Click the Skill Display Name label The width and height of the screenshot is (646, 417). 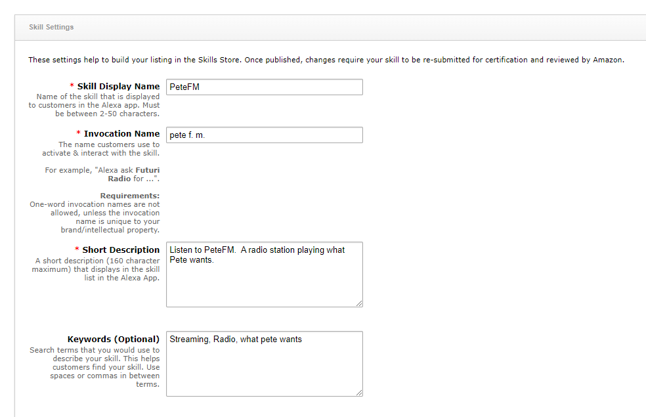pyautogui.click(x=118, y=86)
